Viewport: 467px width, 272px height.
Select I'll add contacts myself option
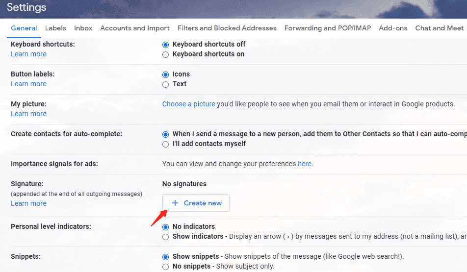pyautogui.click(x=166, y=145)
